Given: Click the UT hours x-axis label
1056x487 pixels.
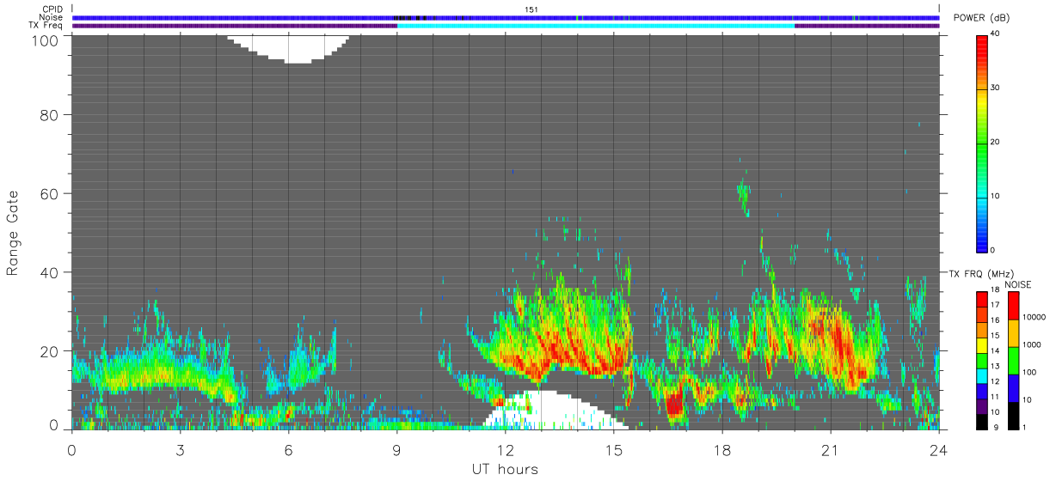Looking at the screenshot, I should click(504, 469).
